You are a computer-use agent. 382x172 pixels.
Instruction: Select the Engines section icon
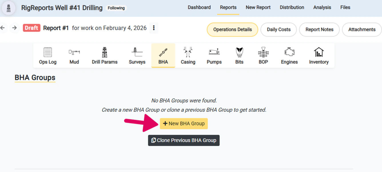289,55
